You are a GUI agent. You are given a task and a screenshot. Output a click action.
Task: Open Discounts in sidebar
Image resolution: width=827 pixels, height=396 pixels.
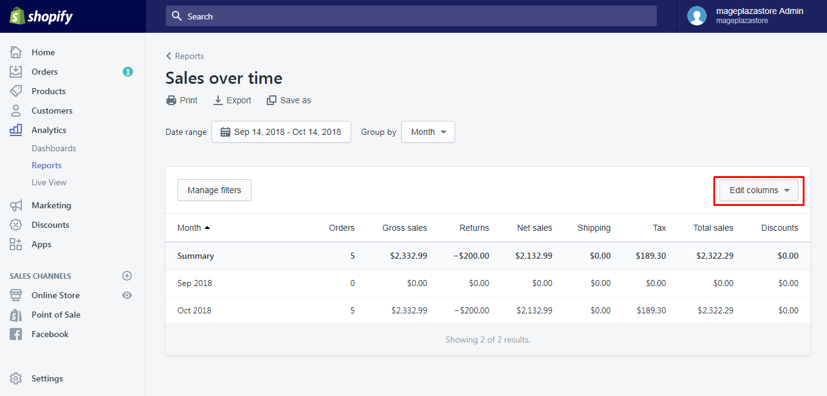pos(50,225)
